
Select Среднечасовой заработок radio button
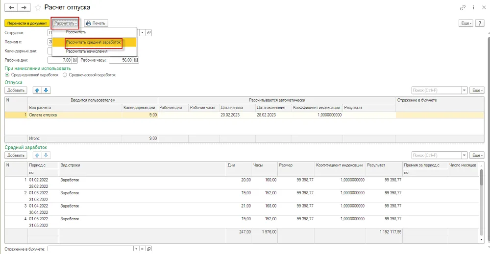pos(65,75)
